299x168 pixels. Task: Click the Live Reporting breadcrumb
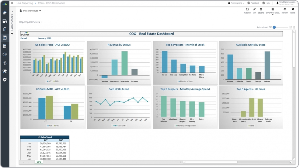pyautogui.click(x=25, y=3)
